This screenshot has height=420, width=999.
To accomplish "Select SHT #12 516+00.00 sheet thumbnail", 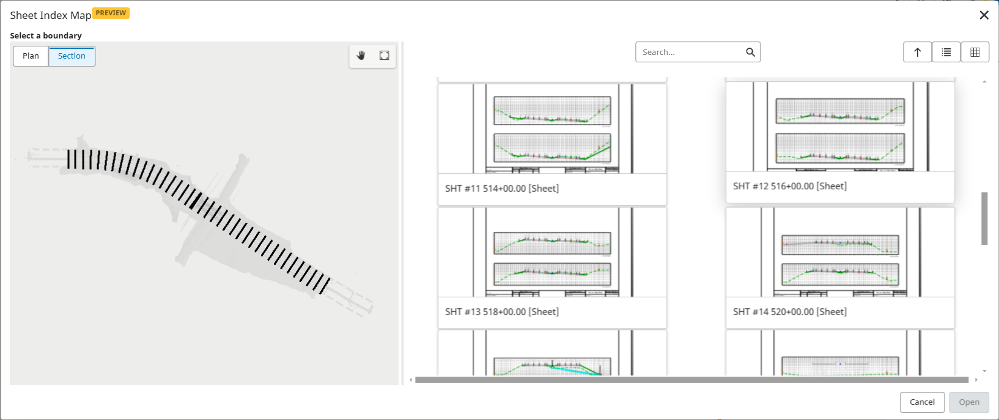I will (x=840, y=126).
